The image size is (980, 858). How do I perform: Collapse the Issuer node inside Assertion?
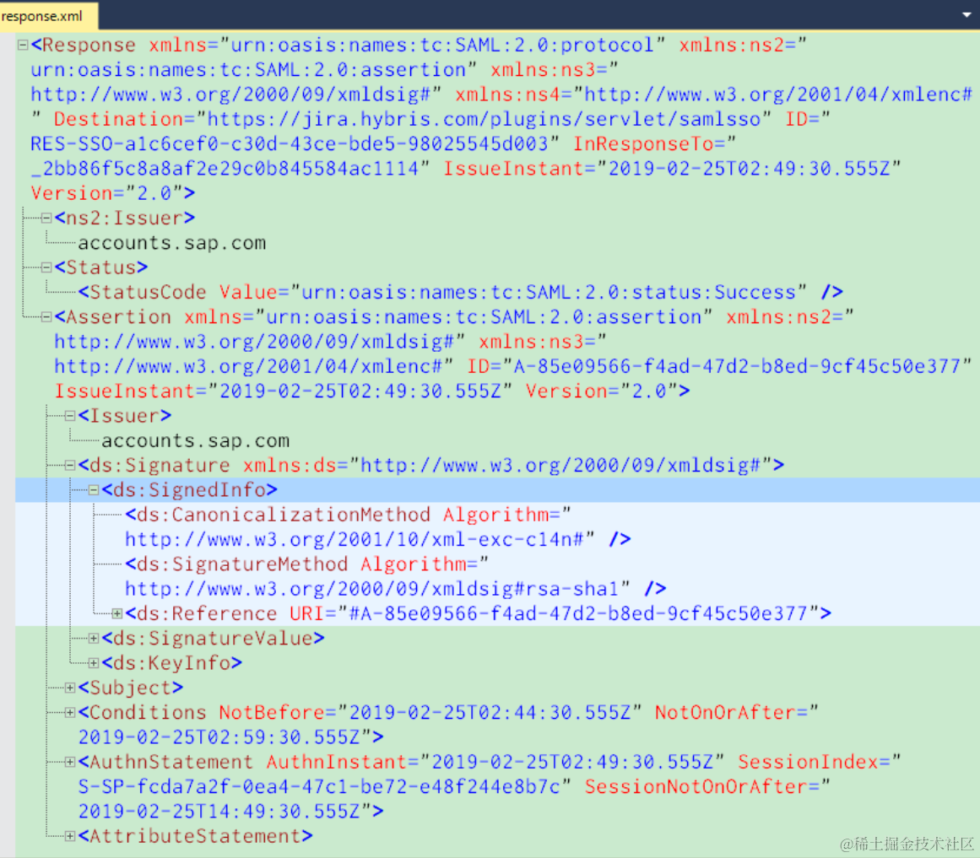[70, 416]
